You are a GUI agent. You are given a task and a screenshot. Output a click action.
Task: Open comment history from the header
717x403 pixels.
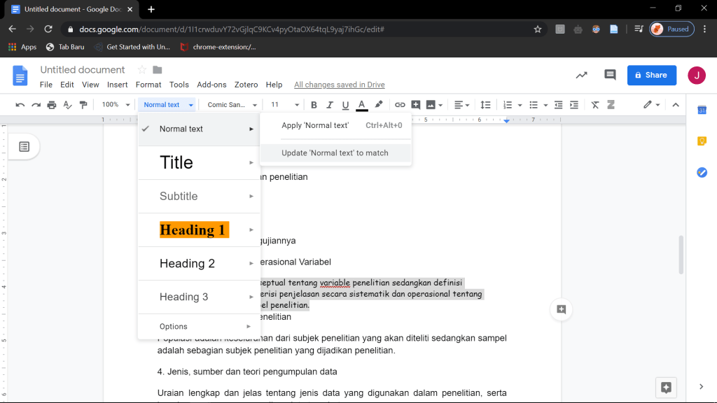point(610,75)
